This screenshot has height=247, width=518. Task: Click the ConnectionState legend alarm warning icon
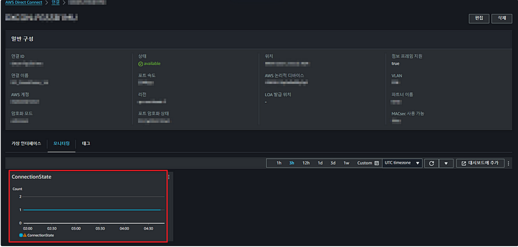(25, 235)
